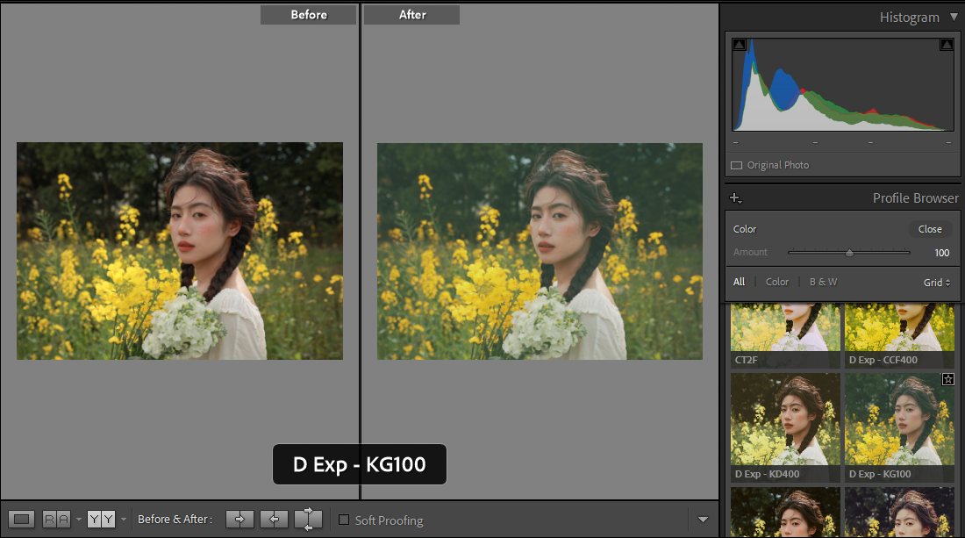Open the toolbar options dropdown arrow
Viewport: 965px width, 538px height.
click(703, 520)
